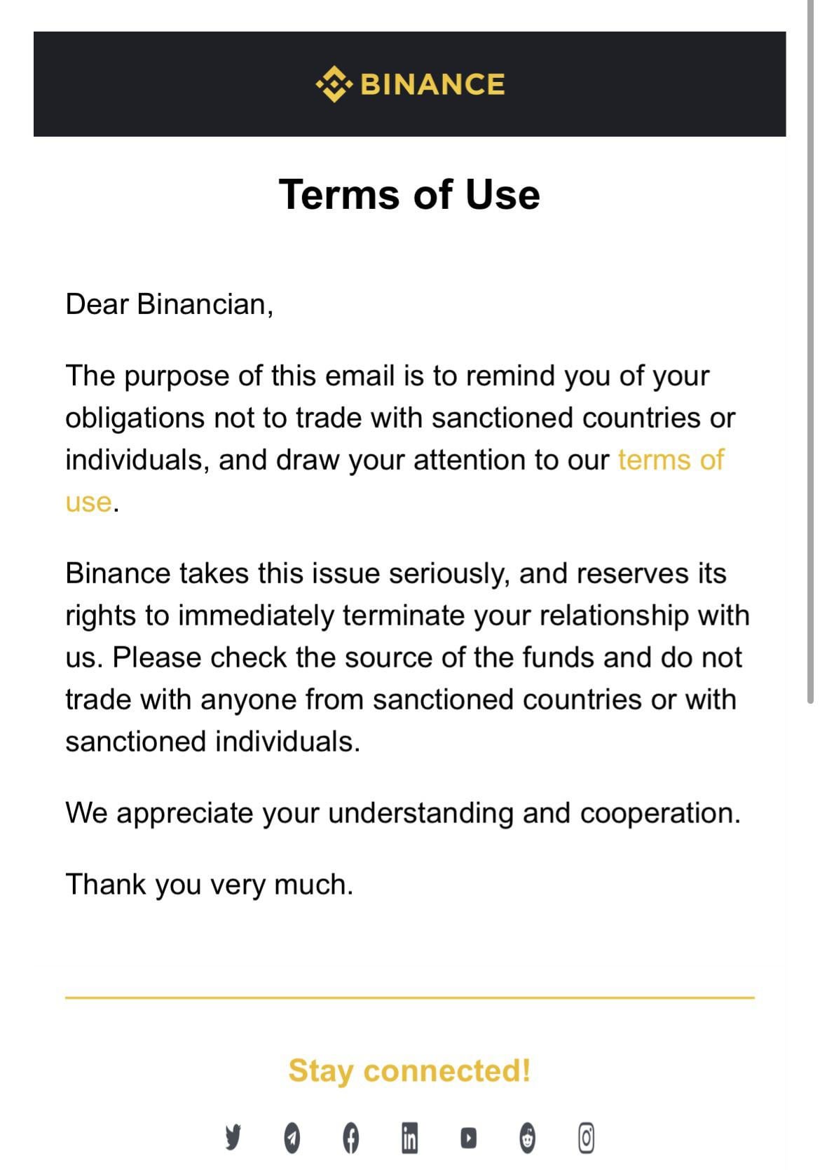The image size is (820, 1170).
Task: Visit the Instagram profile icon
Action: (586, 1137)
